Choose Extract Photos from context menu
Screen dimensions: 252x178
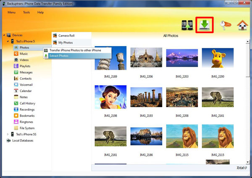click(x=77, y=56)
